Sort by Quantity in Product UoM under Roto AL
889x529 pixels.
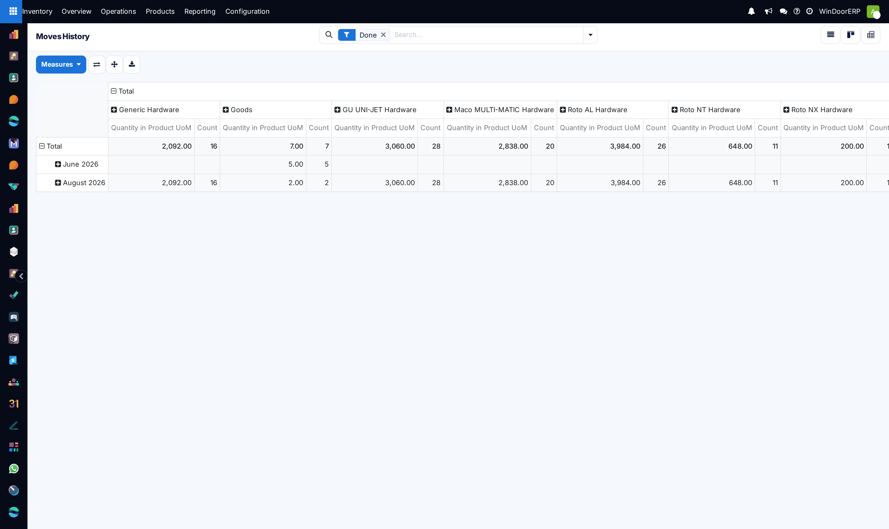[600, 128]
